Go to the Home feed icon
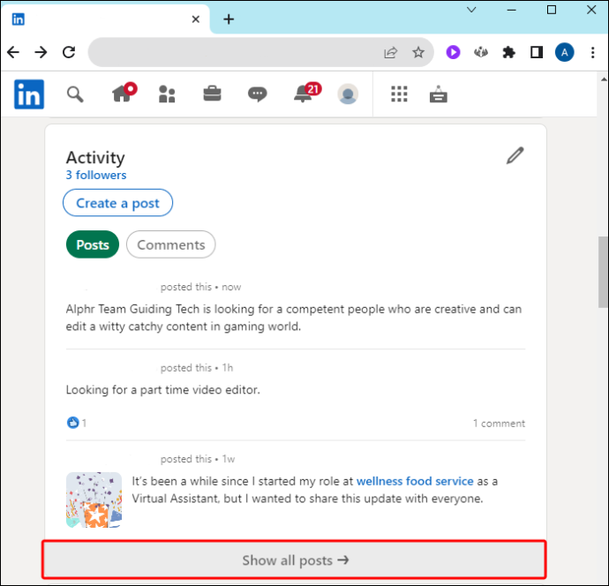Viewport: 609px width, 586px height. tap(124, 93)
